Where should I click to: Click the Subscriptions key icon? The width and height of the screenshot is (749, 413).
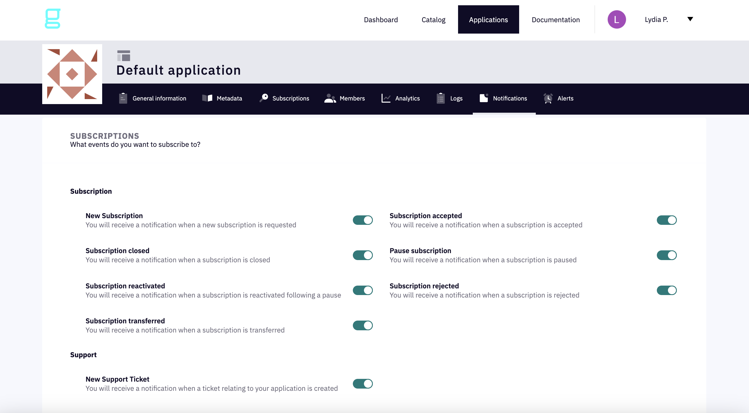tap(264, 98)
